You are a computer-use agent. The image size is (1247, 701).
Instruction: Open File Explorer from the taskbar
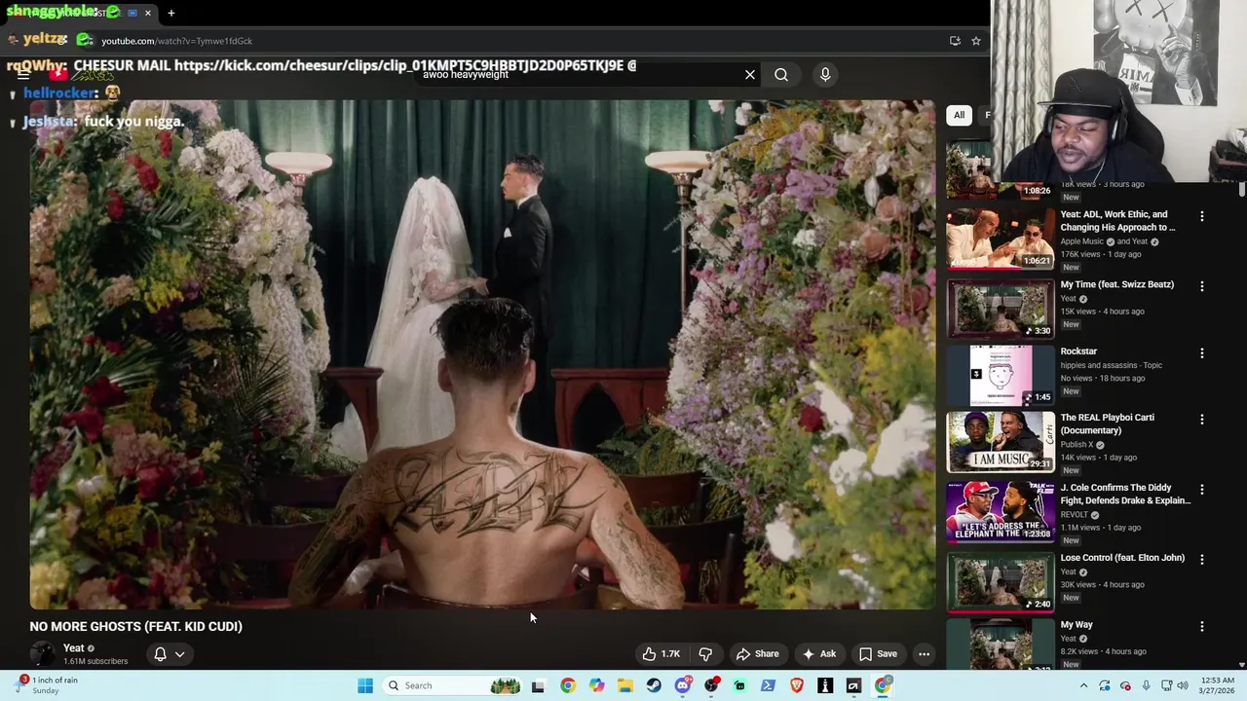click(625, 685)
